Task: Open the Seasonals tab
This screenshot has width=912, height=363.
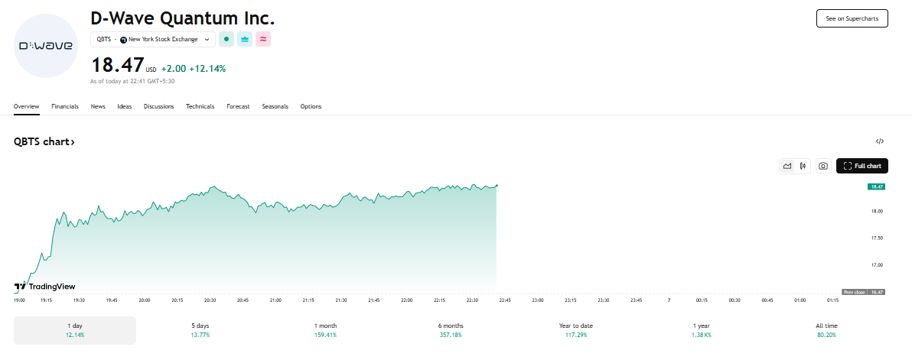Action: (275, 106)
